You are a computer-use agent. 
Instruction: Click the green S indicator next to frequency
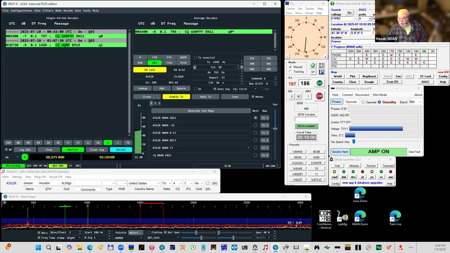coord(25,157)
